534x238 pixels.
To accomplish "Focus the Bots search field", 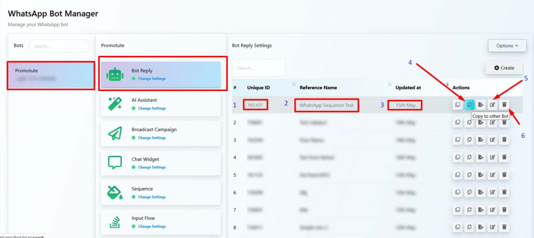I will (x=59, y=46).
